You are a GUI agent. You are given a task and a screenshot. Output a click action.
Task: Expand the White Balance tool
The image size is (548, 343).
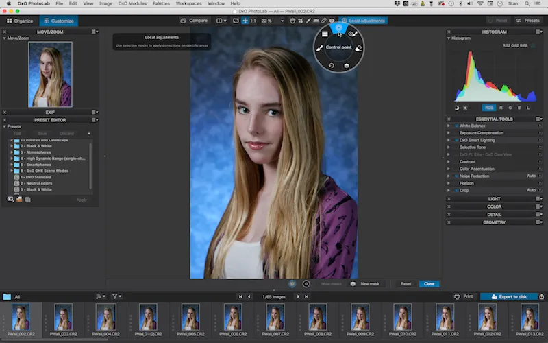449,126
